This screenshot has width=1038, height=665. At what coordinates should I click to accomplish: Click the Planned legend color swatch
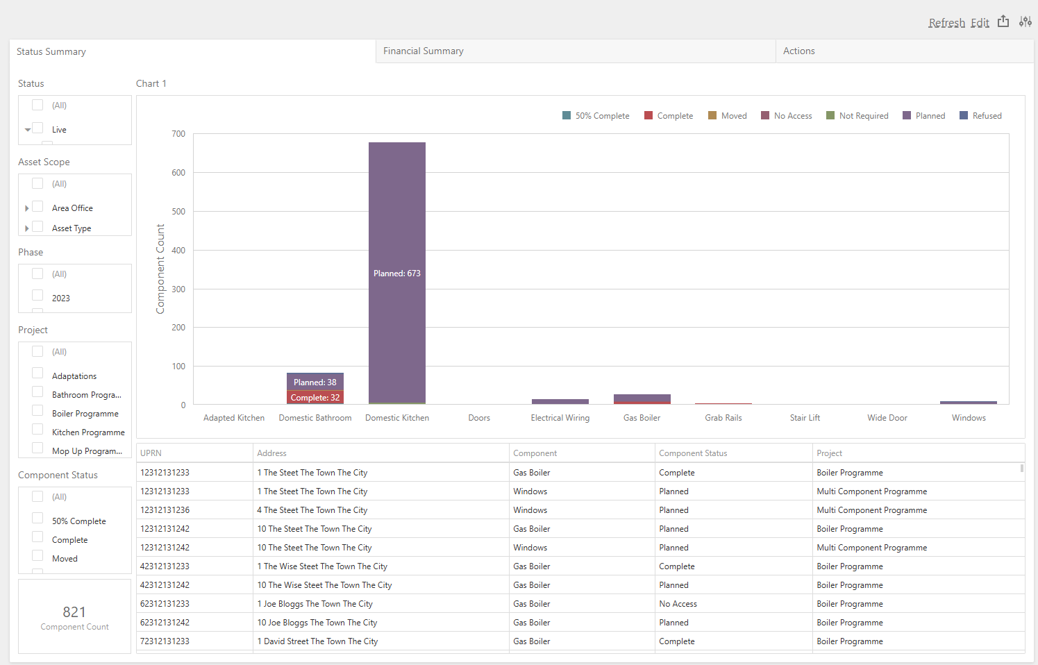point(907,115)
